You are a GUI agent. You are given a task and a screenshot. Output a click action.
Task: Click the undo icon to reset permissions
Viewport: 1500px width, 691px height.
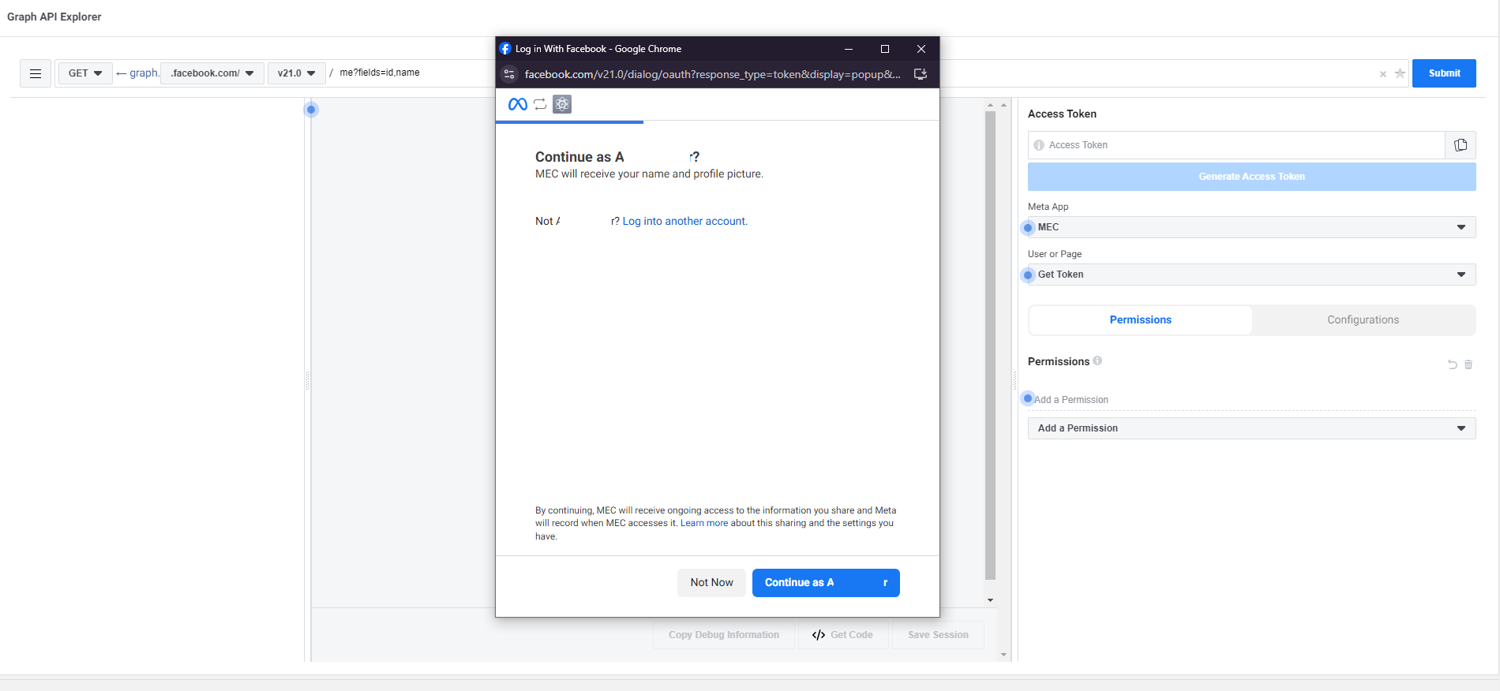coord(1452,364)
